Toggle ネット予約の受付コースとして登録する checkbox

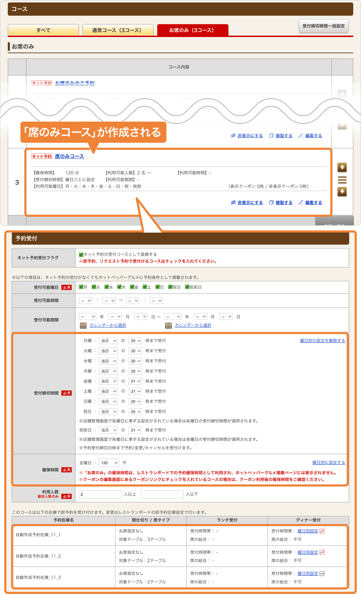(x=81, y=255)
